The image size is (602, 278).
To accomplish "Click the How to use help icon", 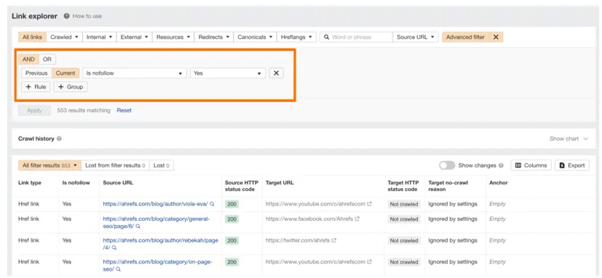I will [66, 16].
